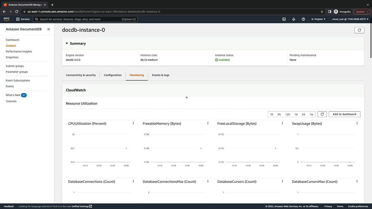Set the time range to 12h
372x209 pixels.
[x=287, y=114]
